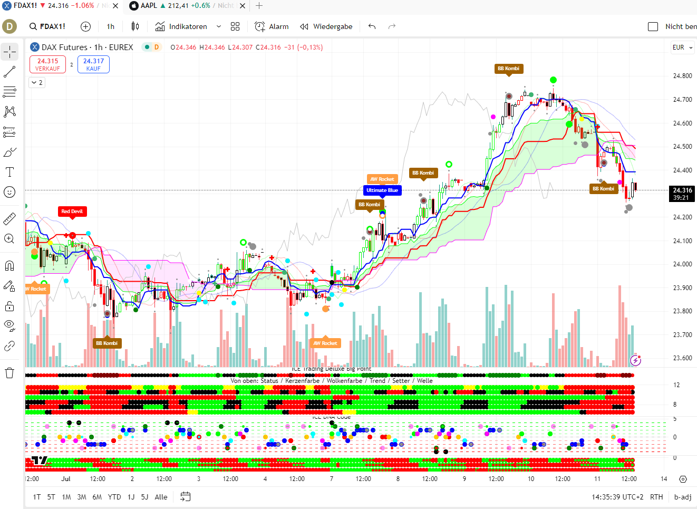Open the candlestick chart type menu

coord(135,26)
